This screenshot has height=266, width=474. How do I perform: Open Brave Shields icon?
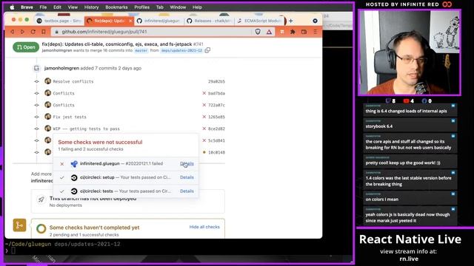click(x=258, y=32)
